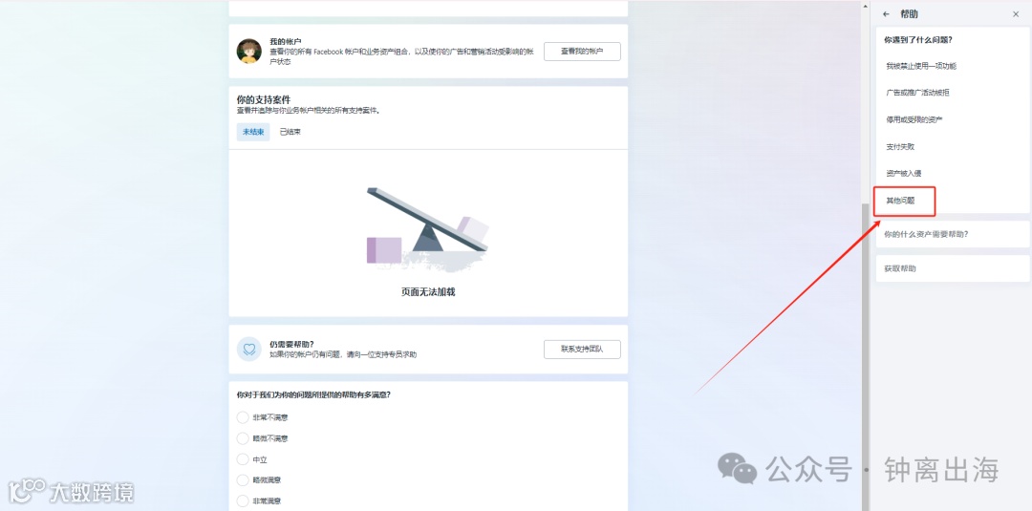1032x511 pixels.
Task: Select the 略微满意 radio button
Action: tap(242, 480)
